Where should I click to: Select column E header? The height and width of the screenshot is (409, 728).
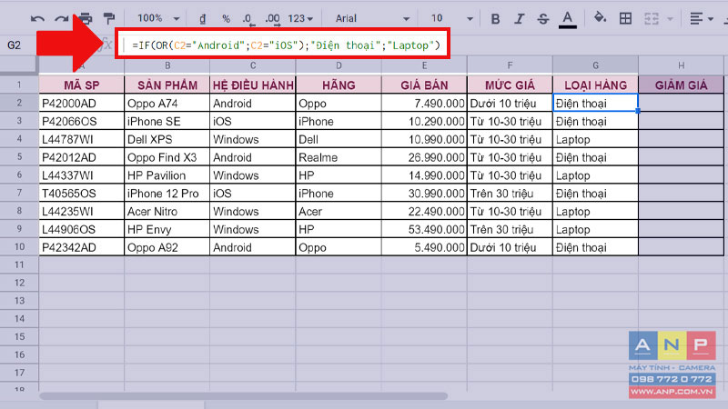tap(424, 65)
